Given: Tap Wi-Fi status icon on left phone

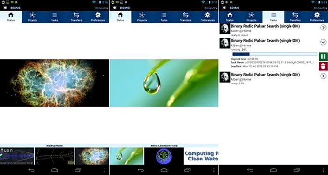Looking at the screenshot, I should click(x=94, y=2).
